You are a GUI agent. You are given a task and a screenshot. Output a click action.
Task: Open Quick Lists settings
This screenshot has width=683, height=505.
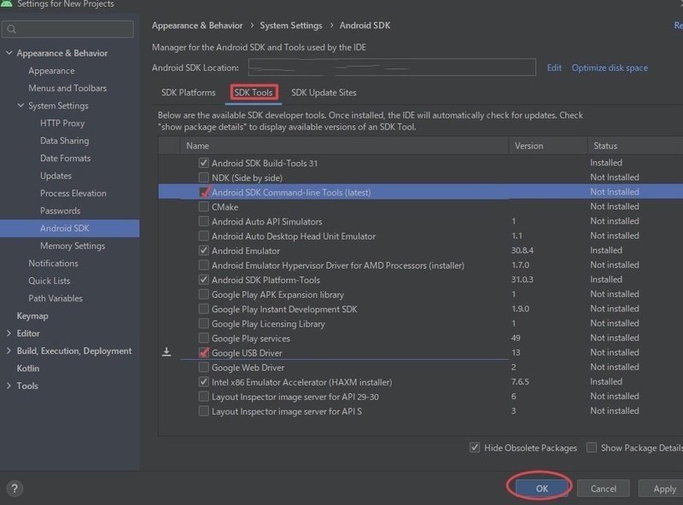(50, 281)
